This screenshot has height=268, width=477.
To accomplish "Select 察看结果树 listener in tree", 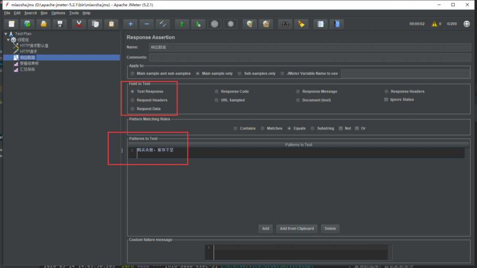I will pos(29,63).
